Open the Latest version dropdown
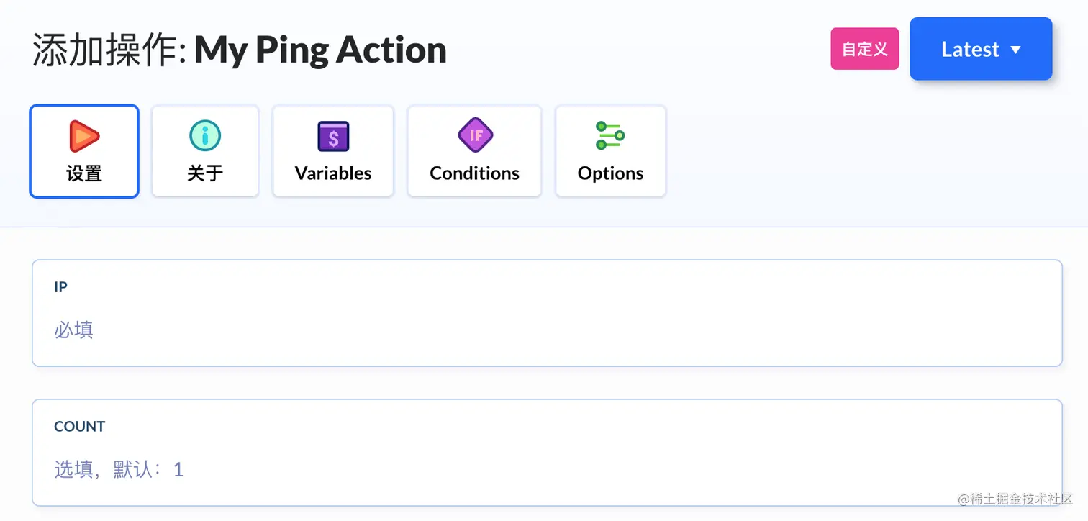This screenshot has width=1088, height=521. [x=981, y=49]
